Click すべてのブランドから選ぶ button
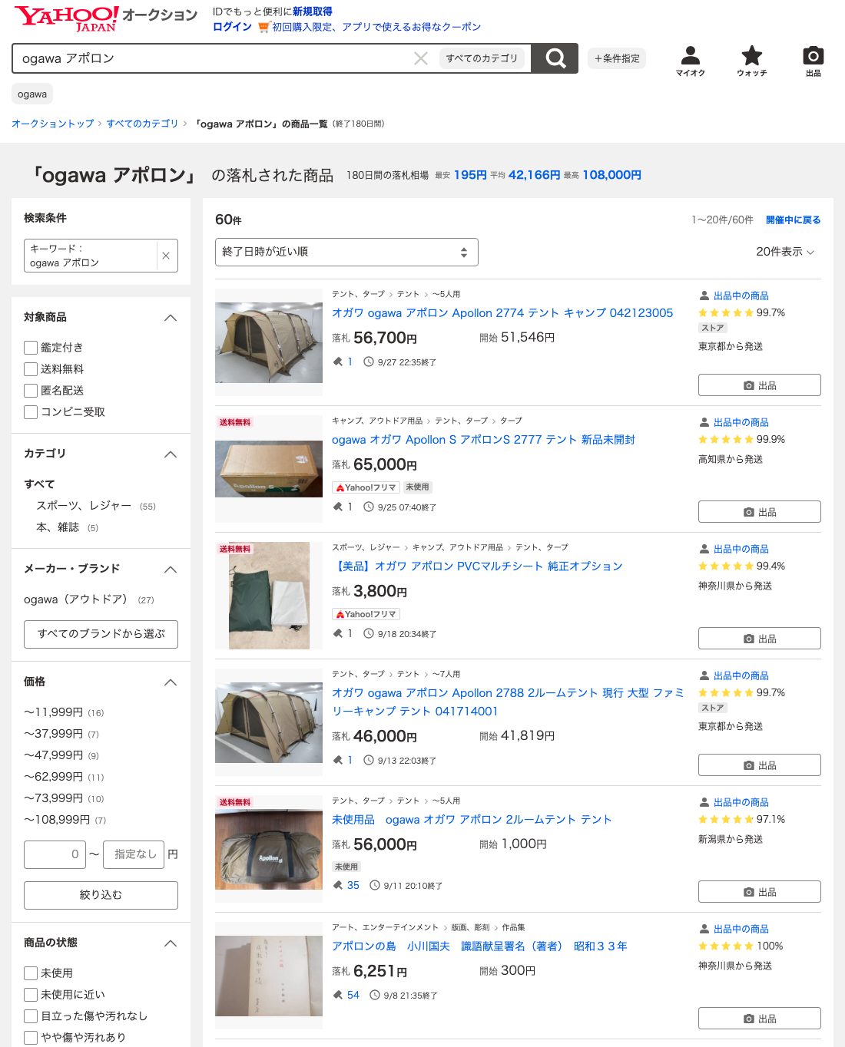Screen dimensions: 845x1047 tap(101, 634)
